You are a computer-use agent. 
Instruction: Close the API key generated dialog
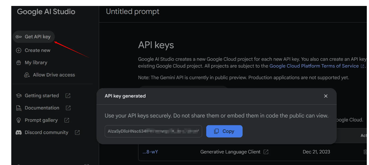click(326, 96)
